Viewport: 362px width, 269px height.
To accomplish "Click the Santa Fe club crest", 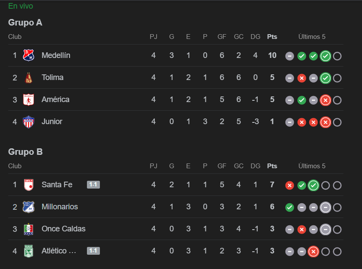I will point(29,185).
